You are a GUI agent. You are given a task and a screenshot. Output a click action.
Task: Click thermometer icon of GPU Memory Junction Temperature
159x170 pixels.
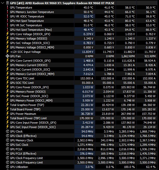[7, 12]
